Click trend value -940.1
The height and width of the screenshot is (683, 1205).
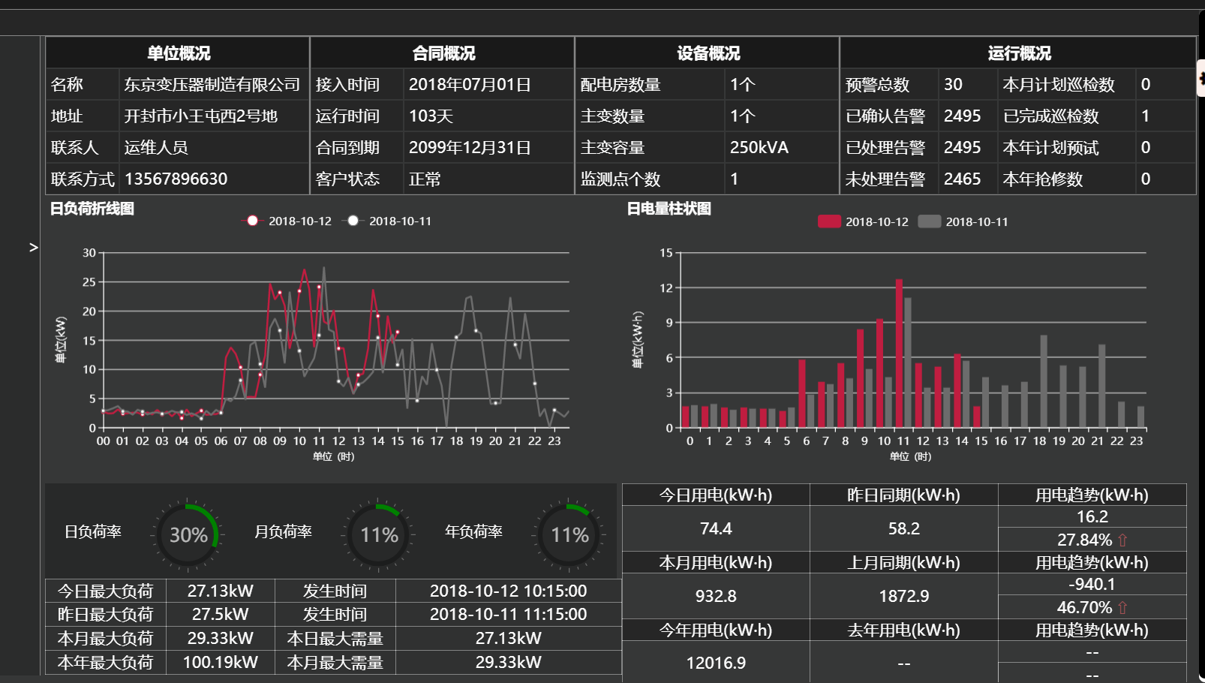click(1092, 584)
